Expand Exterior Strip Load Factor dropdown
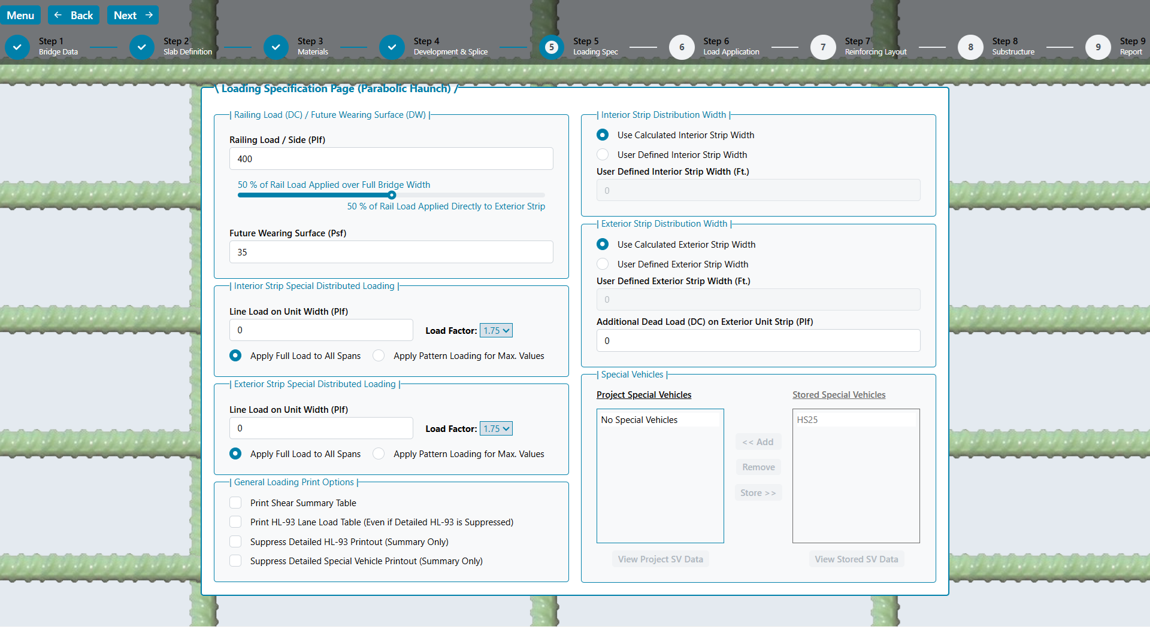The width and height of the screenshot is (1150, 627). tap(496, 428)
